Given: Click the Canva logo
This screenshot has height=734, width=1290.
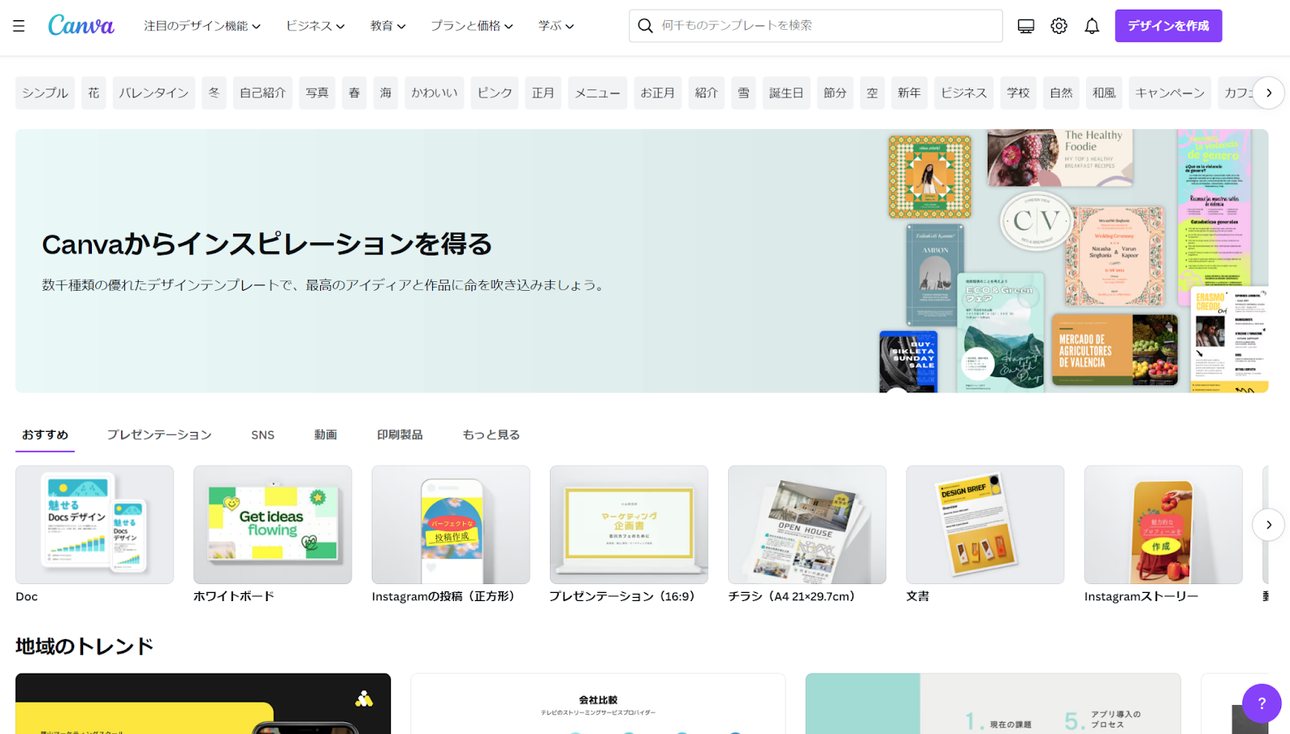Looking at the screenshot, I should point(81,26).
